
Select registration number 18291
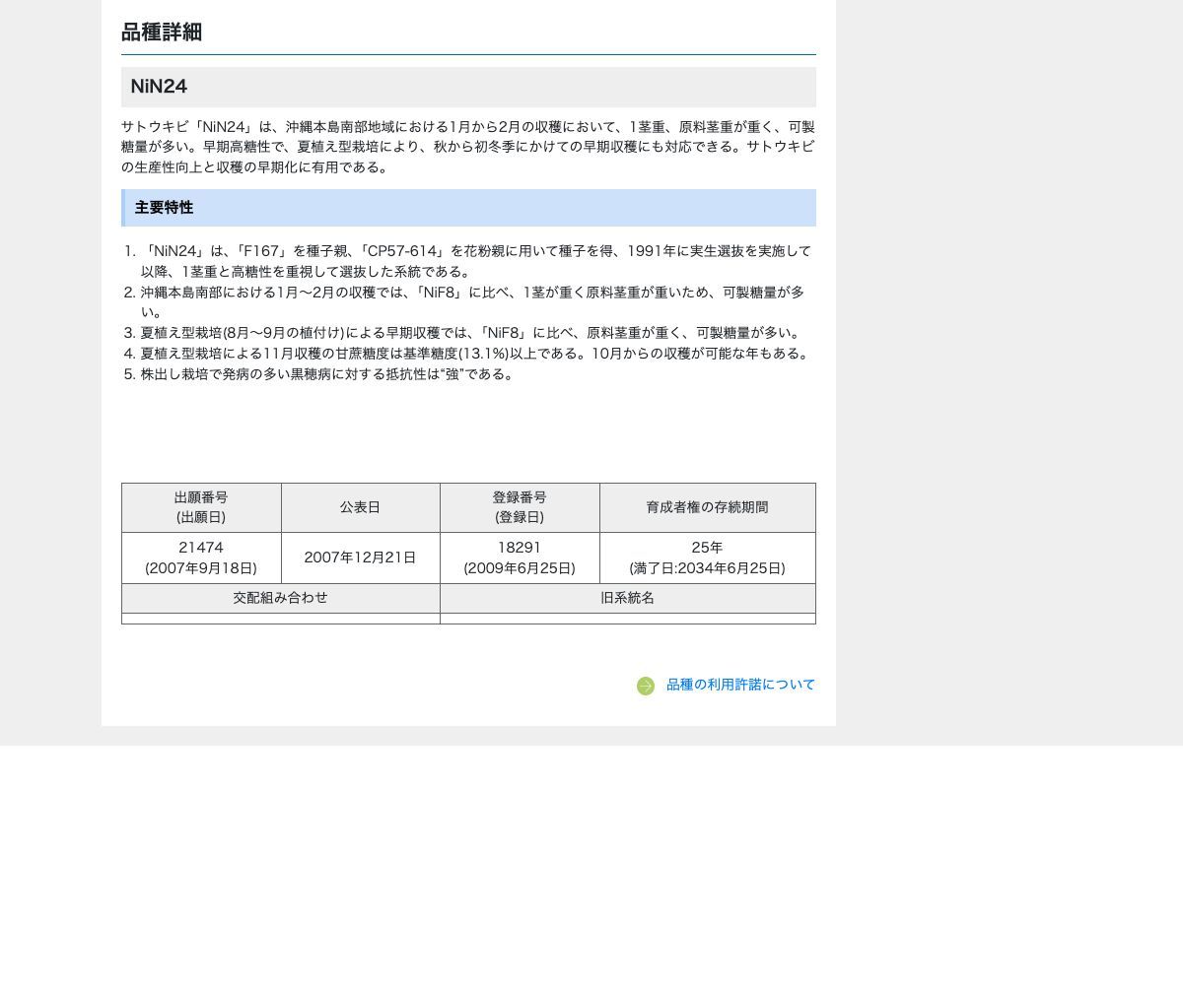point(520,558)
